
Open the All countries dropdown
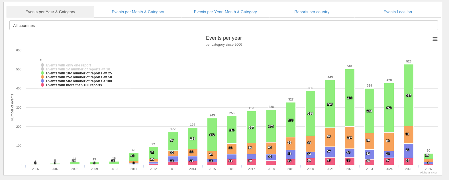224,26
